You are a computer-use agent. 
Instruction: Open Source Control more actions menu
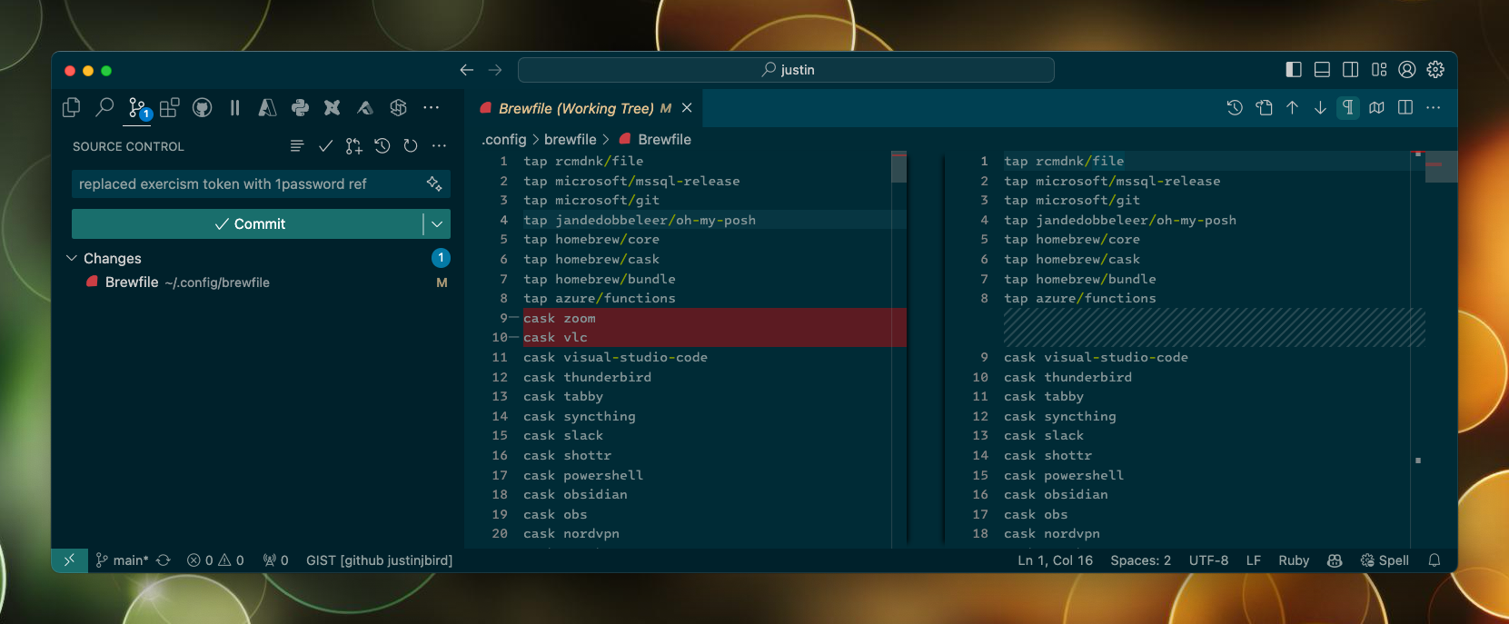(439, 146)
